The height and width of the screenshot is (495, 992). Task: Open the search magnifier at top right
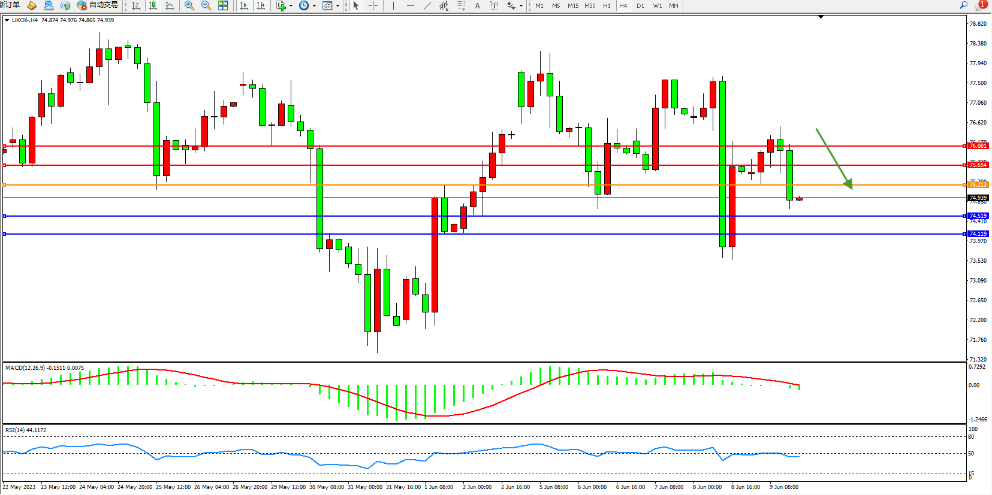click(x=964, y=5)
